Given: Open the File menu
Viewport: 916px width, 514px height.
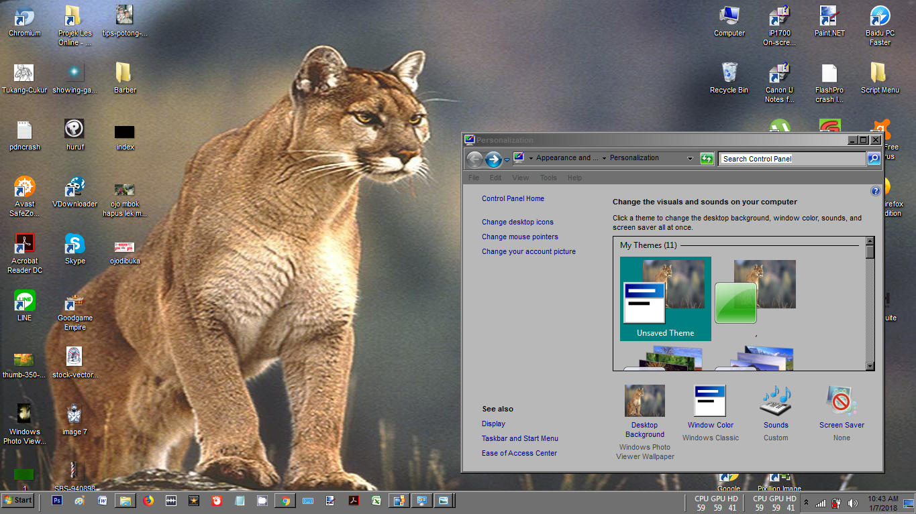Looking at the screenshot, I should (474, 178).
